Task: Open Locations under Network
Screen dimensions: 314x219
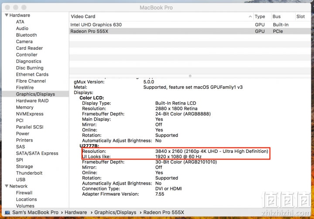Action: click(x=27, y=199)
